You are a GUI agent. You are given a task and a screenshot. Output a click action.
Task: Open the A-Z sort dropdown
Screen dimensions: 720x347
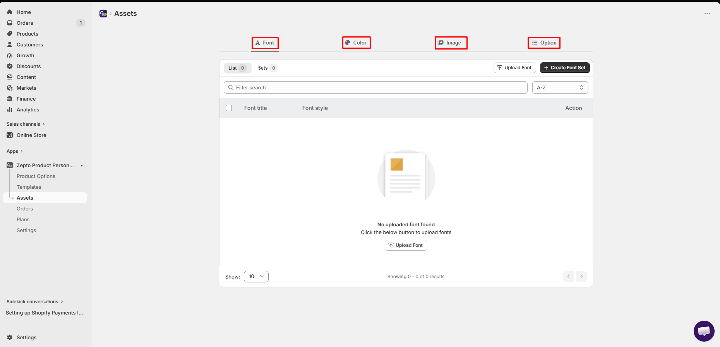coord(560,87)
